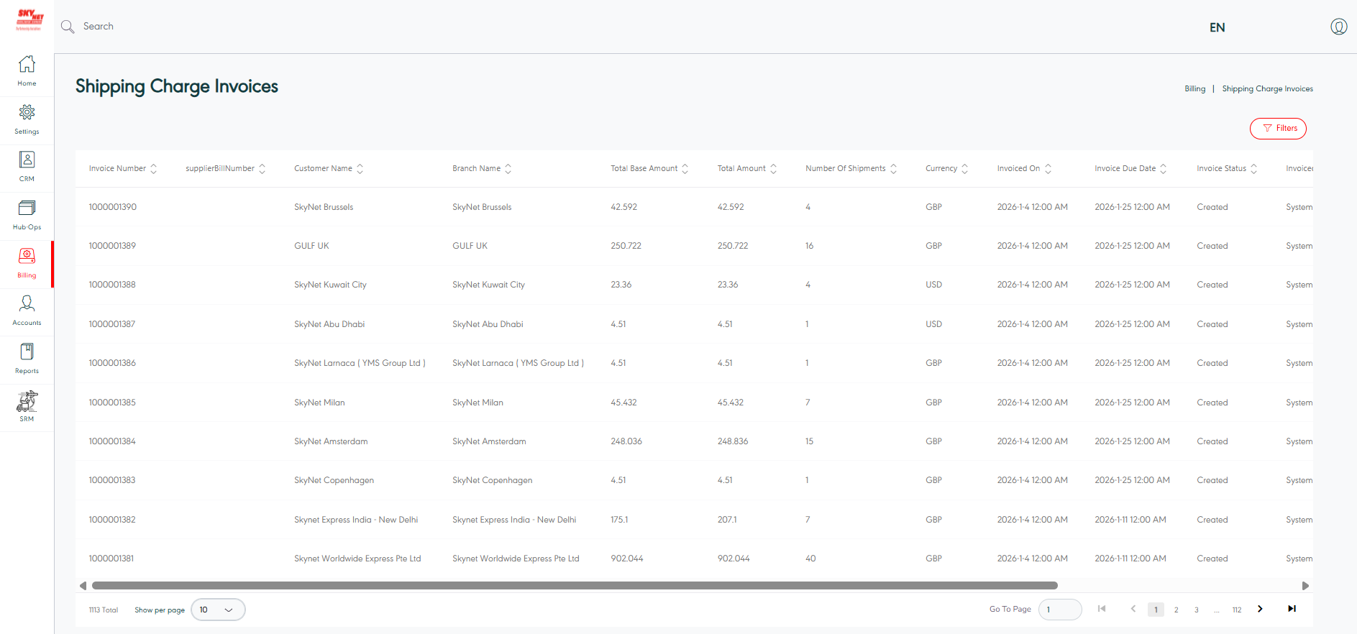Click total amount 250.722 for GULF UK
The image size is (1357, 634).
tap(733, 246)
